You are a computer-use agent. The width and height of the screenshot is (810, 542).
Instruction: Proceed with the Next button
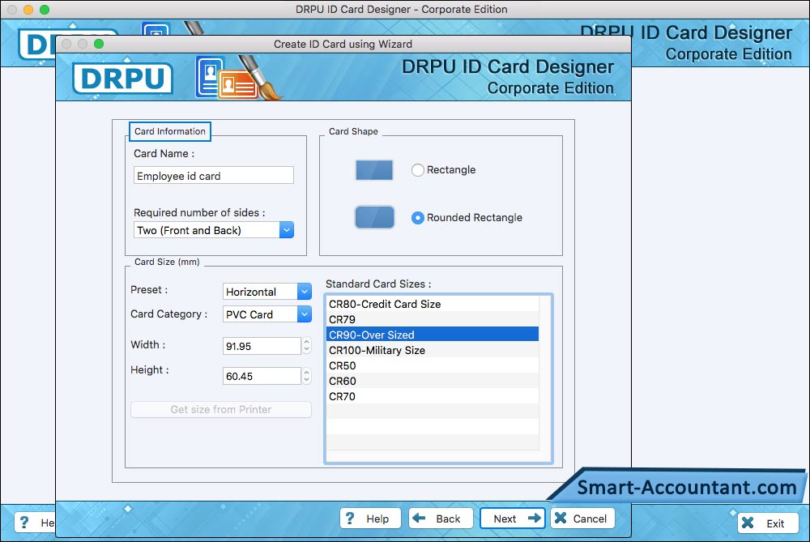[x=513, y=519]
